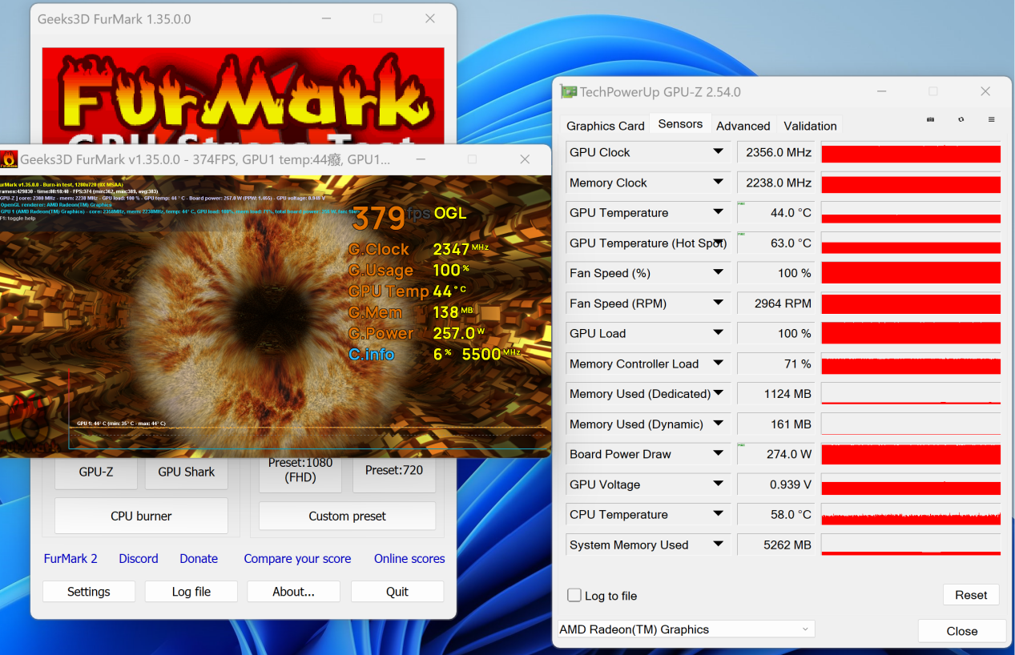Screen dimensions: 1015x655
Task: Click the GPU-Z refresh icon
Action: [961, 119]
